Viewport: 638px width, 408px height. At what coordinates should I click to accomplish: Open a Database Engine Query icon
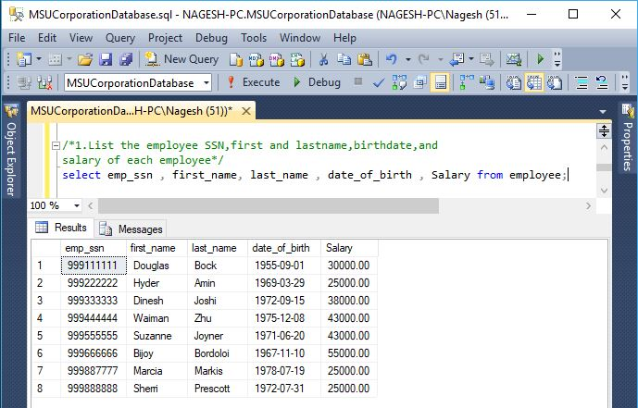[235, 60]
